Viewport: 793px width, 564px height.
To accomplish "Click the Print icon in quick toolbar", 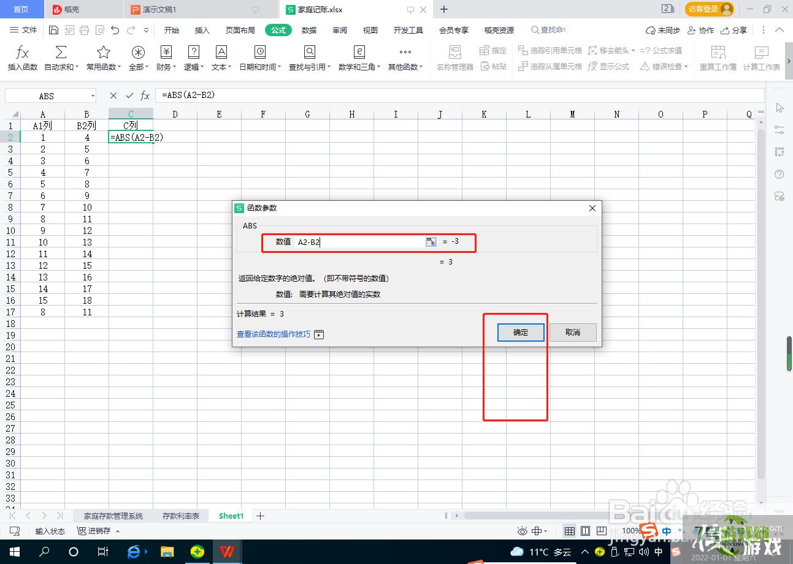I will point(84,30).
